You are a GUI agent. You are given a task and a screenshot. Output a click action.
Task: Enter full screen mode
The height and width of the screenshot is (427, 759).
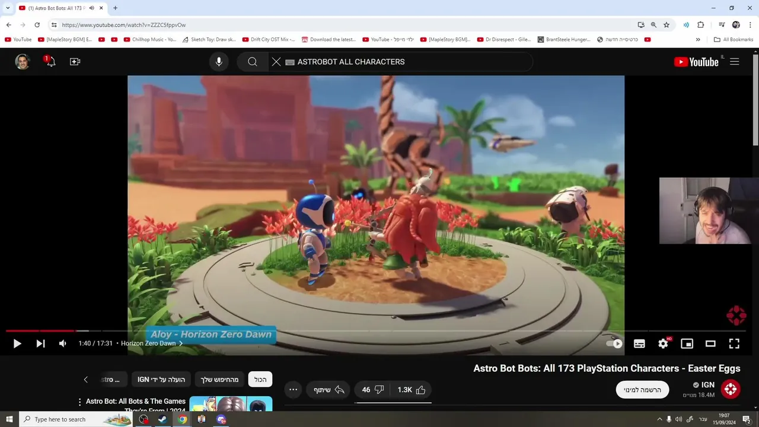[734, 343]
